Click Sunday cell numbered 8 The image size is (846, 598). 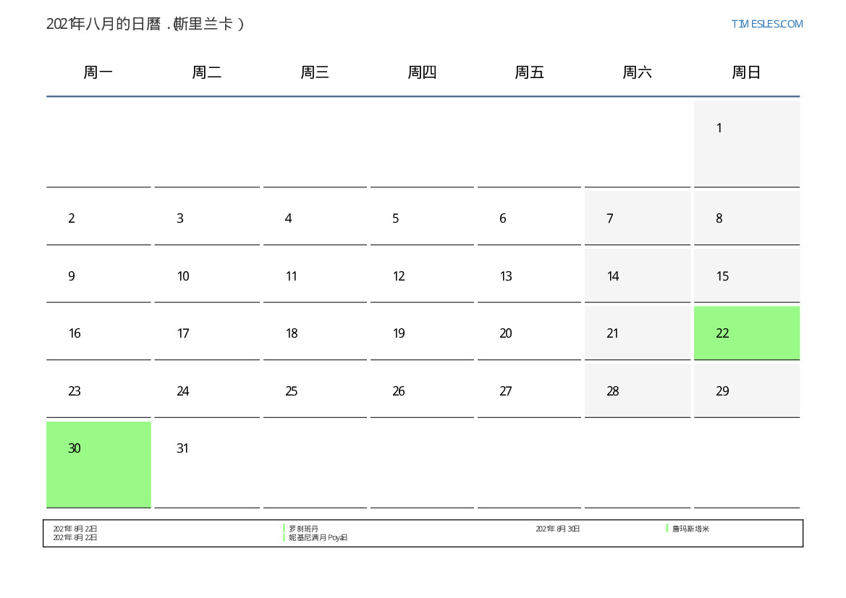click(x=747, y=218)
